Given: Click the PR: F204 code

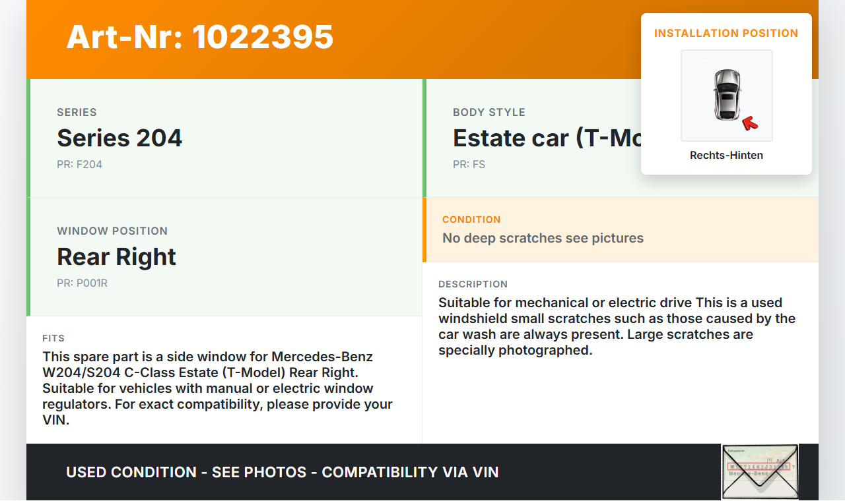Looking at the screenshot, I should coord(79,165).
